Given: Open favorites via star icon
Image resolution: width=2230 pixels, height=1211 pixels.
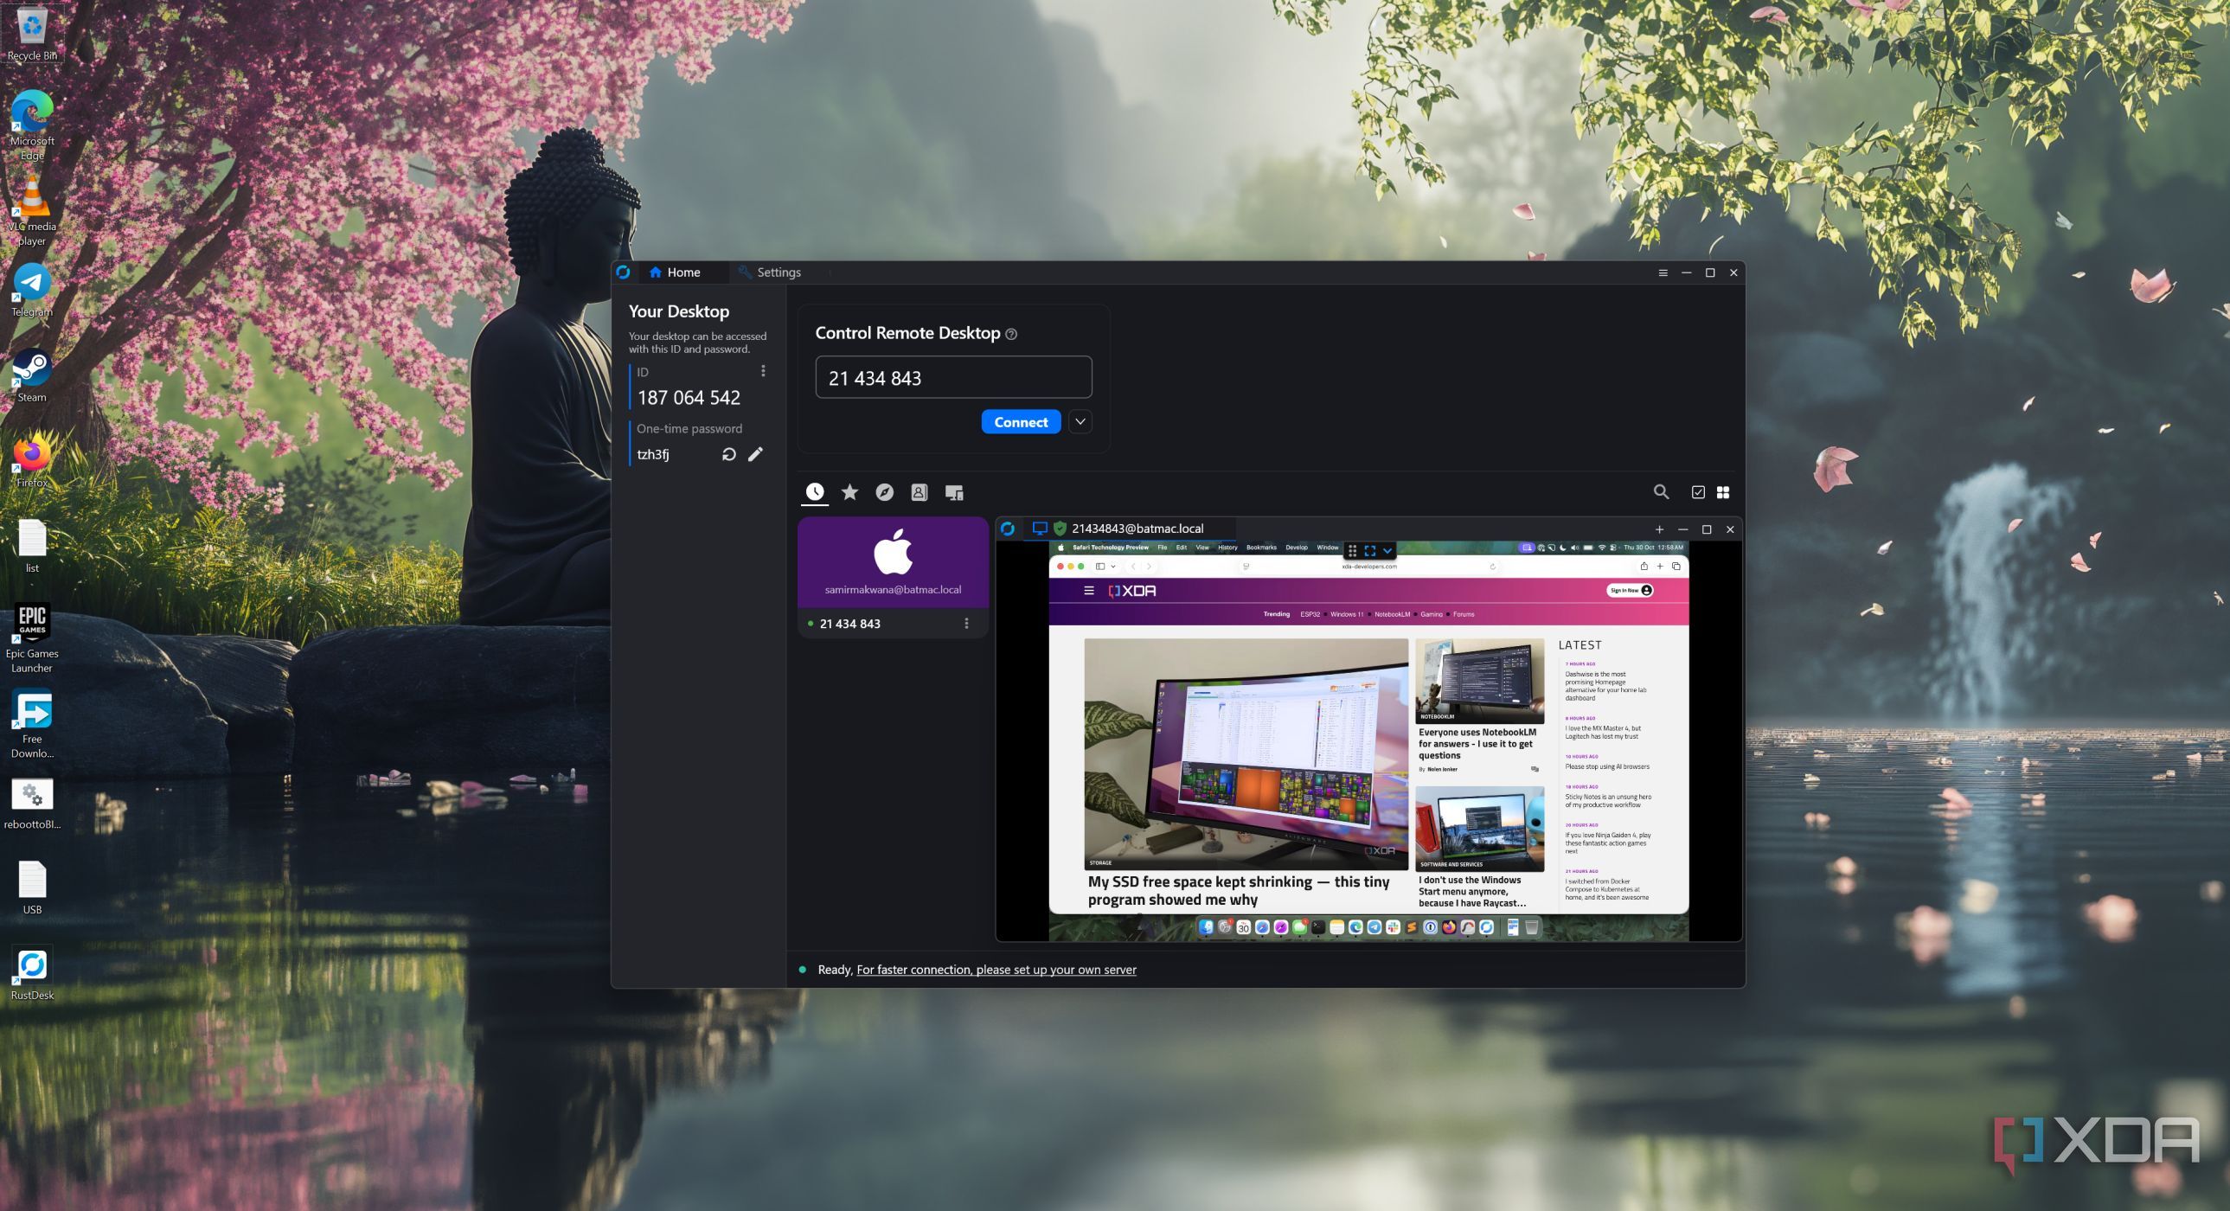Looking at the screenshot, I should (x=850, y=491).
